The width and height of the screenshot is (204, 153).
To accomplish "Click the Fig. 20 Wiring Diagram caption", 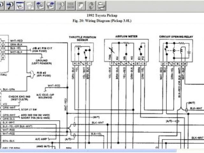I will click(x=102, y=20).
